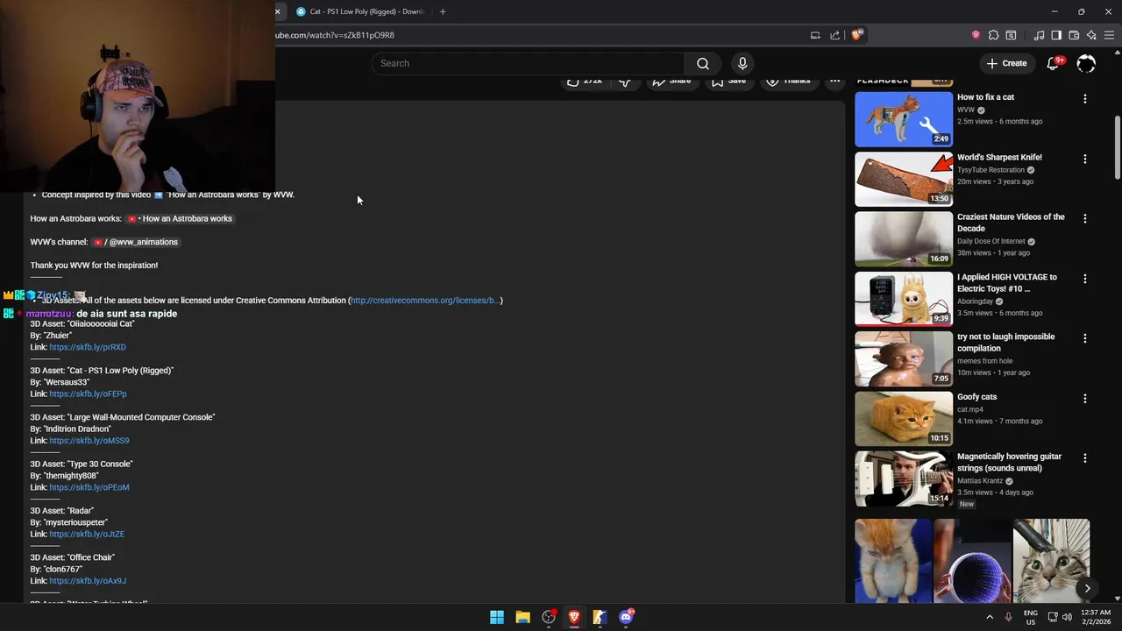Image resolution: width=1122 pixels, height=631 pixels.
Task: Click the more actions ellipsis under video
Action: (834, 81)
